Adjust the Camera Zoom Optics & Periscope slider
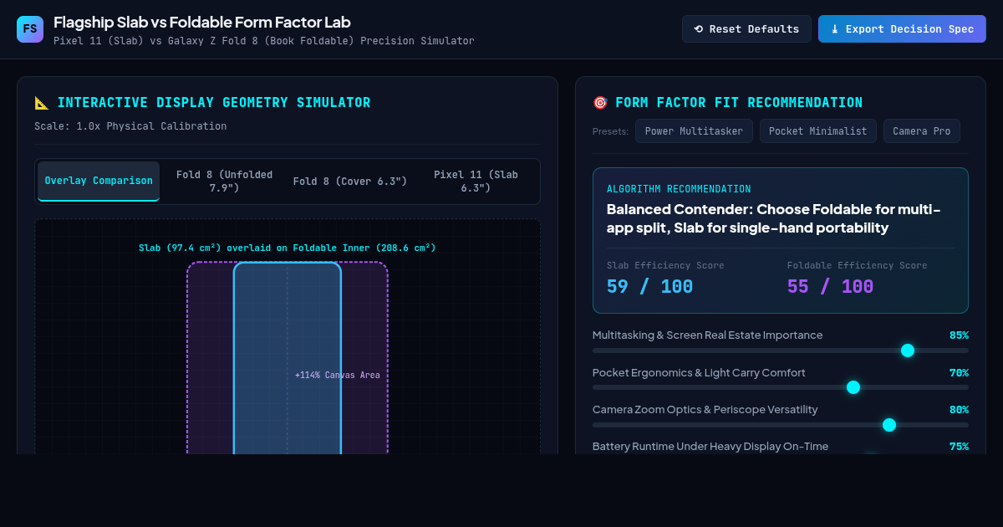This screenshot has height=527, width=1003. coord(781,425)
